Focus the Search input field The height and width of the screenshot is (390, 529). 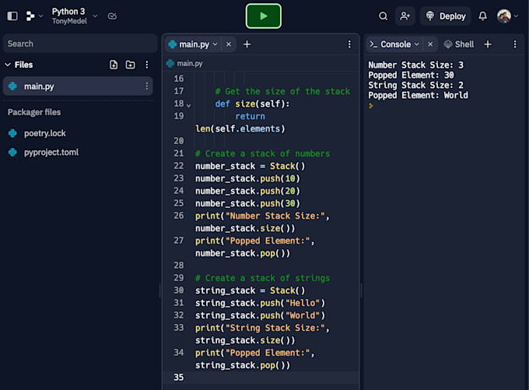point(80,44)
